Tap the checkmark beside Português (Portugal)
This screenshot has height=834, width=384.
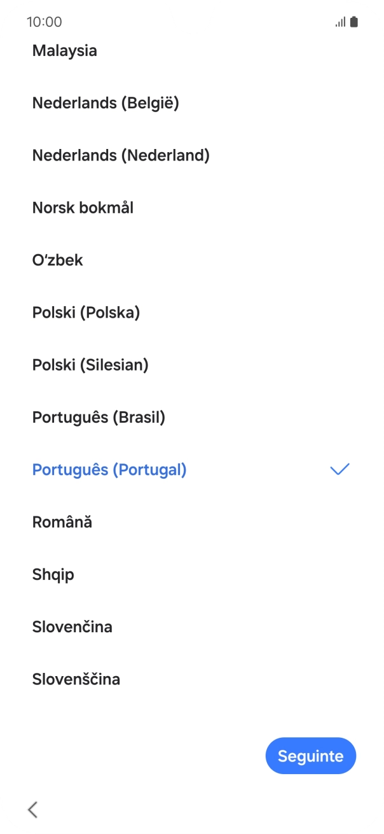point(340,470)
